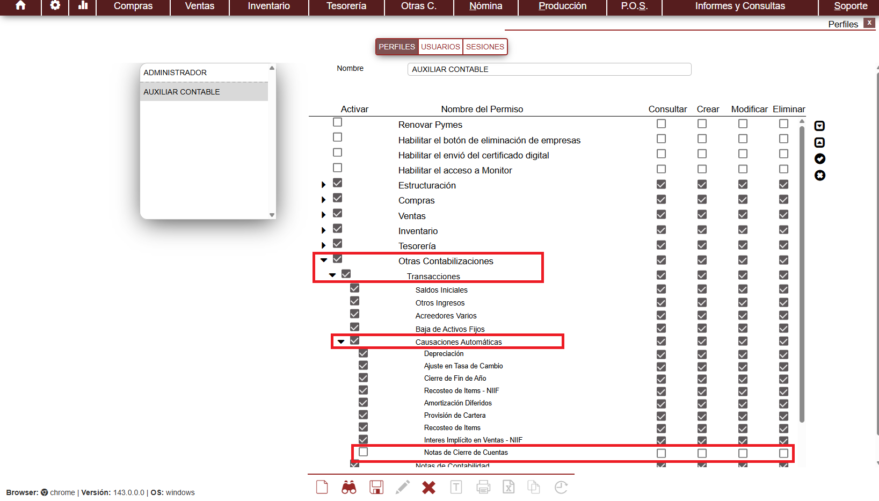Uncheck the Saldos Iniciales activar checkbox

[x=354, y=288]
